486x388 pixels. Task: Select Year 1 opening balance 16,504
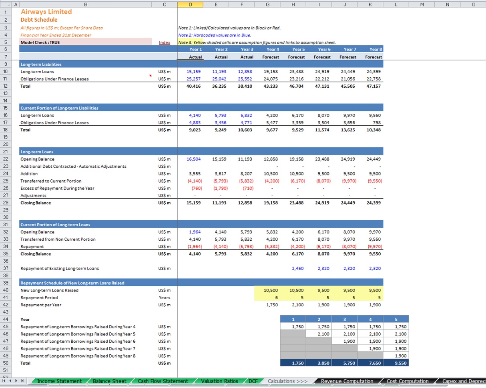click(194, 159)
